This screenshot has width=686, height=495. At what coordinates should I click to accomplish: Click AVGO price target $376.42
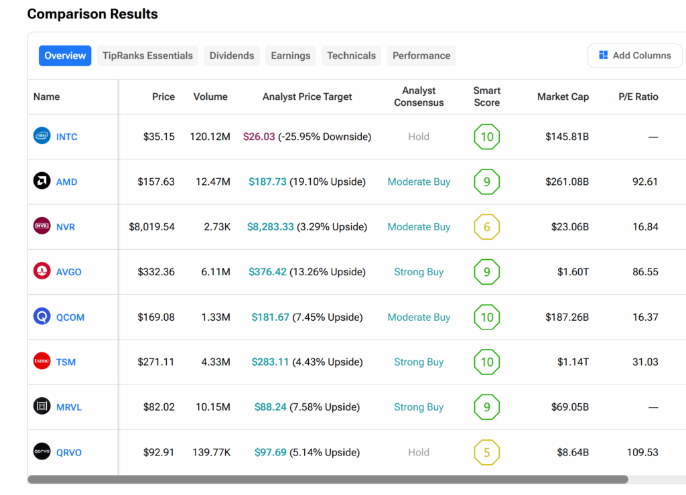pyautogui.click(x=267, y=272)
